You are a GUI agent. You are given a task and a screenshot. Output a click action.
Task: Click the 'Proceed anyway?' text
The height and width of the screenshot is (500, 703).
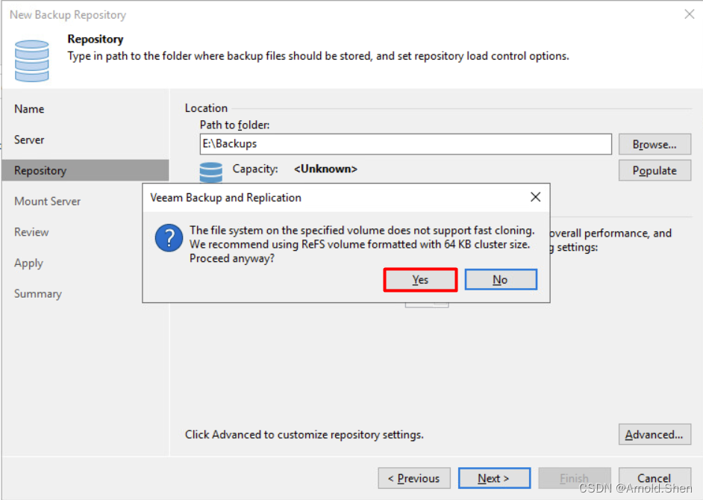pos(232,259)
